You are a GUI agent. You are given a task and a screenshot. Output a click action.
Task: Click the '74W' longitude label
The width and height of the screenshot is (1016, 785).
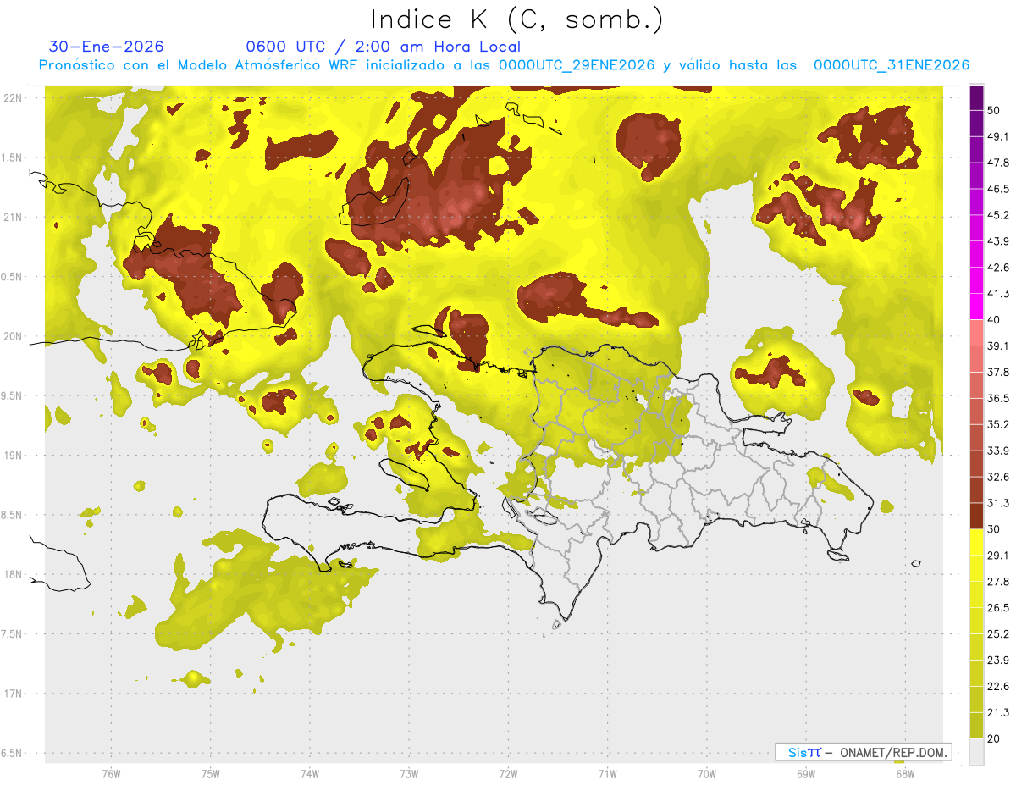coord(310,773)
